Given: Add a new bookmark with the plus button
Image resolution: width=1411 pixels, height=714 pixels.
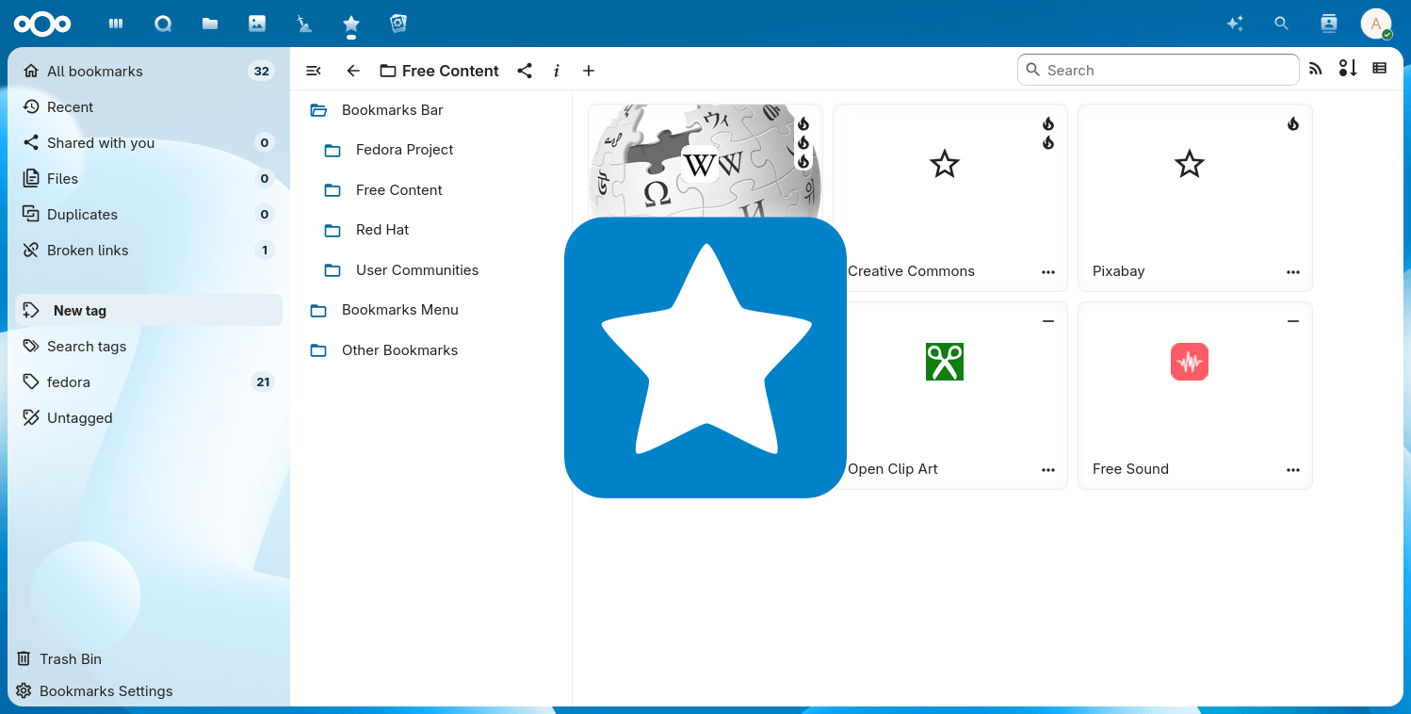Looking at the screenshot, I should 589,70.
